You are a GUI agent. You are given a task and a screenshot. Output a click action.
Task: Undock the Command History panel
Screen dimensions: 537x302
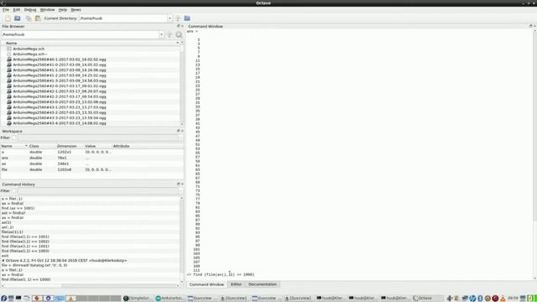click(x=178, y=185)
